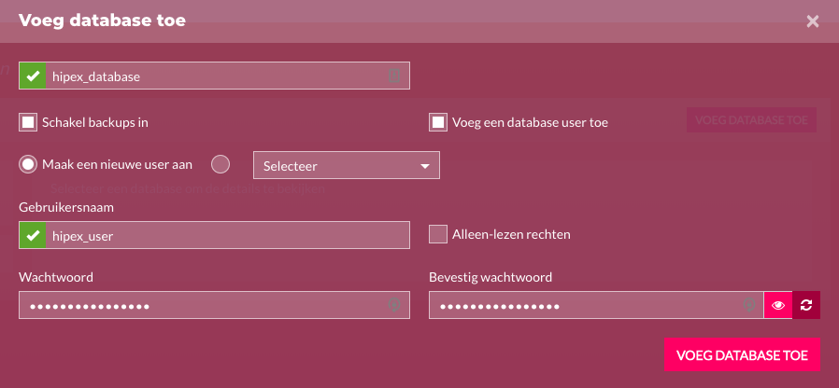Click the autofill icon in database name field
839x388 pixels.
pyautogui.click(x=394, y=76)
